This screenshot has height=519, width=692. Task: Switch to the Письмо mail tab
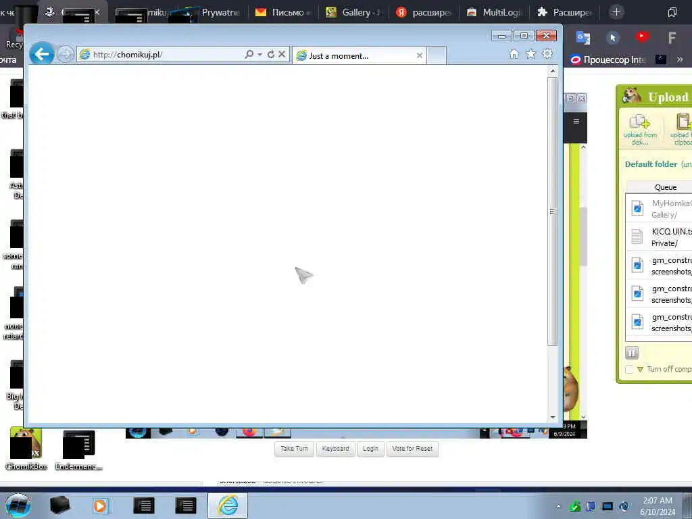(x=283, y=12)
